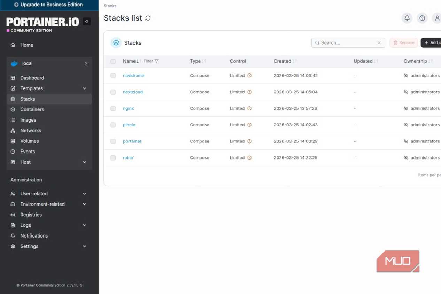Sort the table by Name column
The height and width of the screenshot is (294, 441).
click(x=132, y=61)
